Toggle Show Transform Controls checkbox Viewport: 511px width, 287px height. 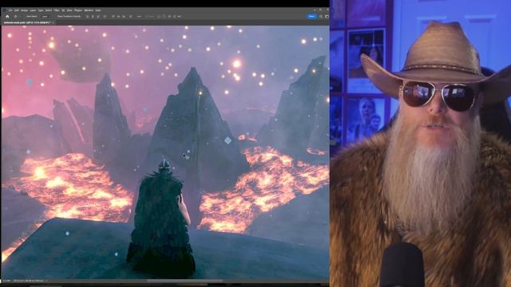click(x=57, y=17)
